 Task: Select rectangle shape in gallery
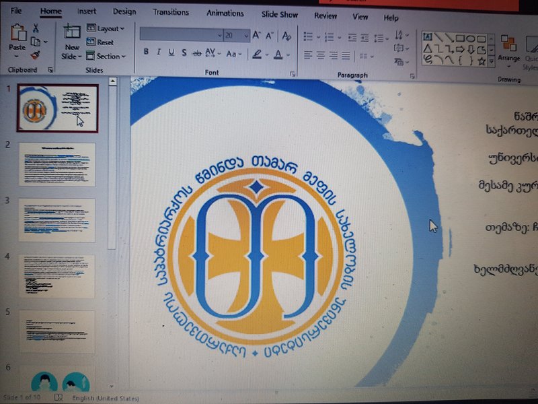[460, 38]
